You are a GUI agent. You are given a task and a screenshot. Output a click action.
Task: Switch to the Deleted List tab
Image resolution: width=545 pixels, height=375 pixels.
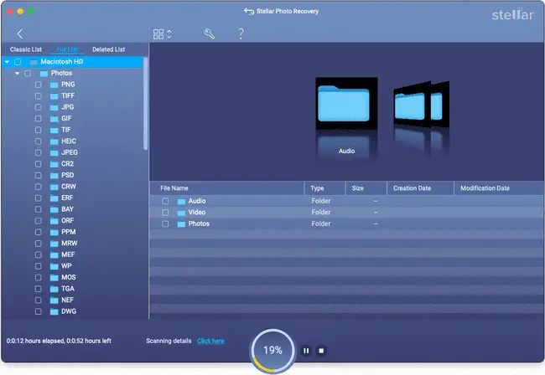[108, 49]
